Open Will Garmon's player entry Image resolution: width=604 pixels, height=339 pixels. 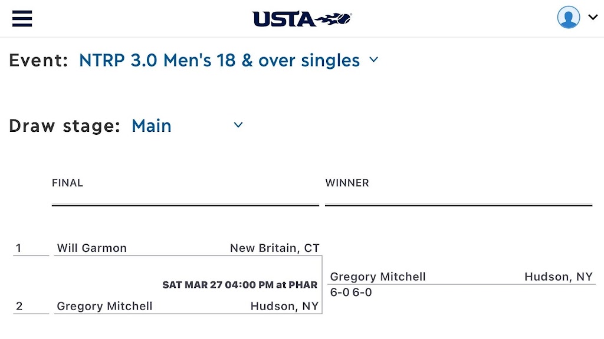coord(91,248)
